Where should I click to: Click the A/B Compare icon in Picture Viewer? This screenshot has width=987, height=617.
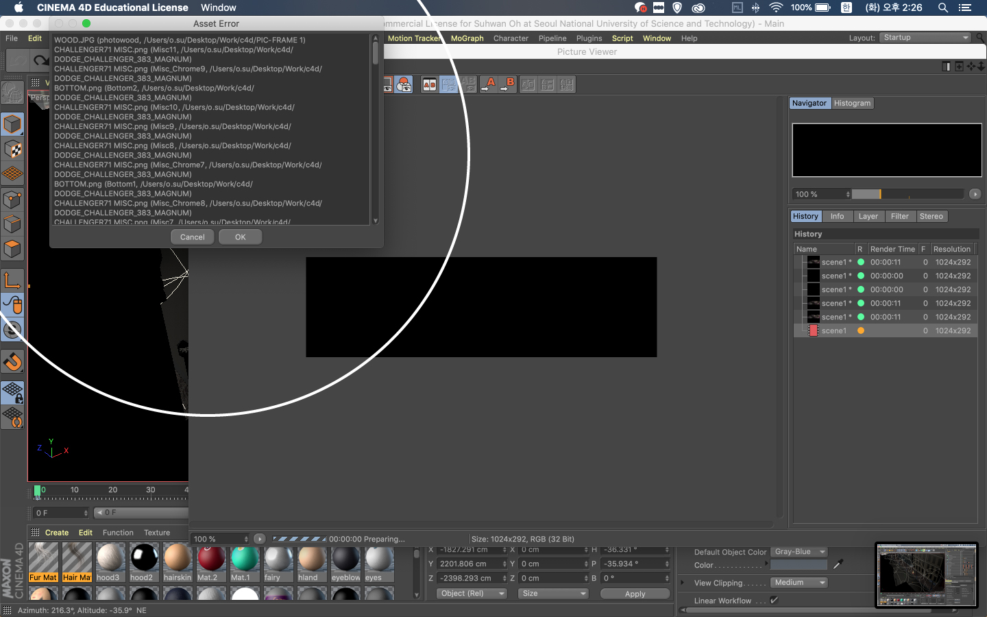click(x=430, y=84)
